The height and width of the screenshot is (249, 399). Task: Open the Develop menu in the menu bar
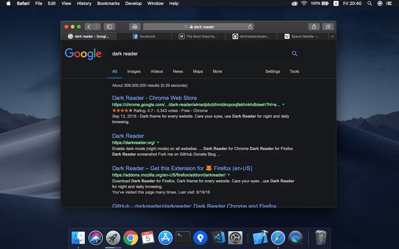(x=133, y=4)
